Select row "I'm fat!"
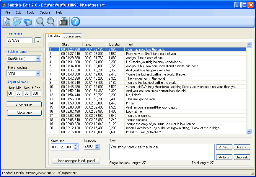The width and height of the screenshot is (256, 177). (147, 103)
